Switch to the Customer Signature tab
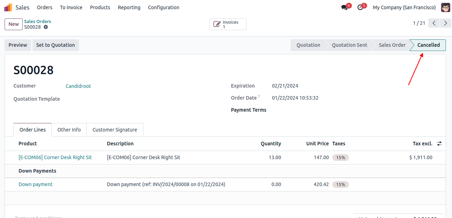Image resolution: width=452 pixels, height=218 pixels. click(115, 130)
